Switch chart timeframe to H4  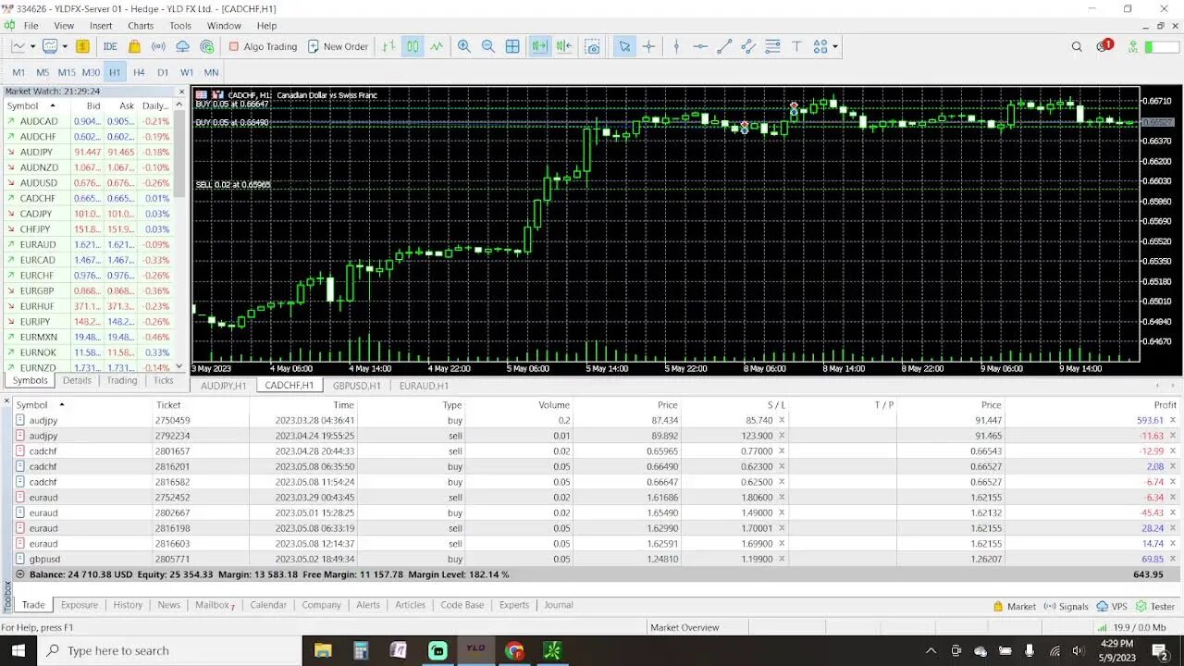pyautogui.click(x=139, y=72)
